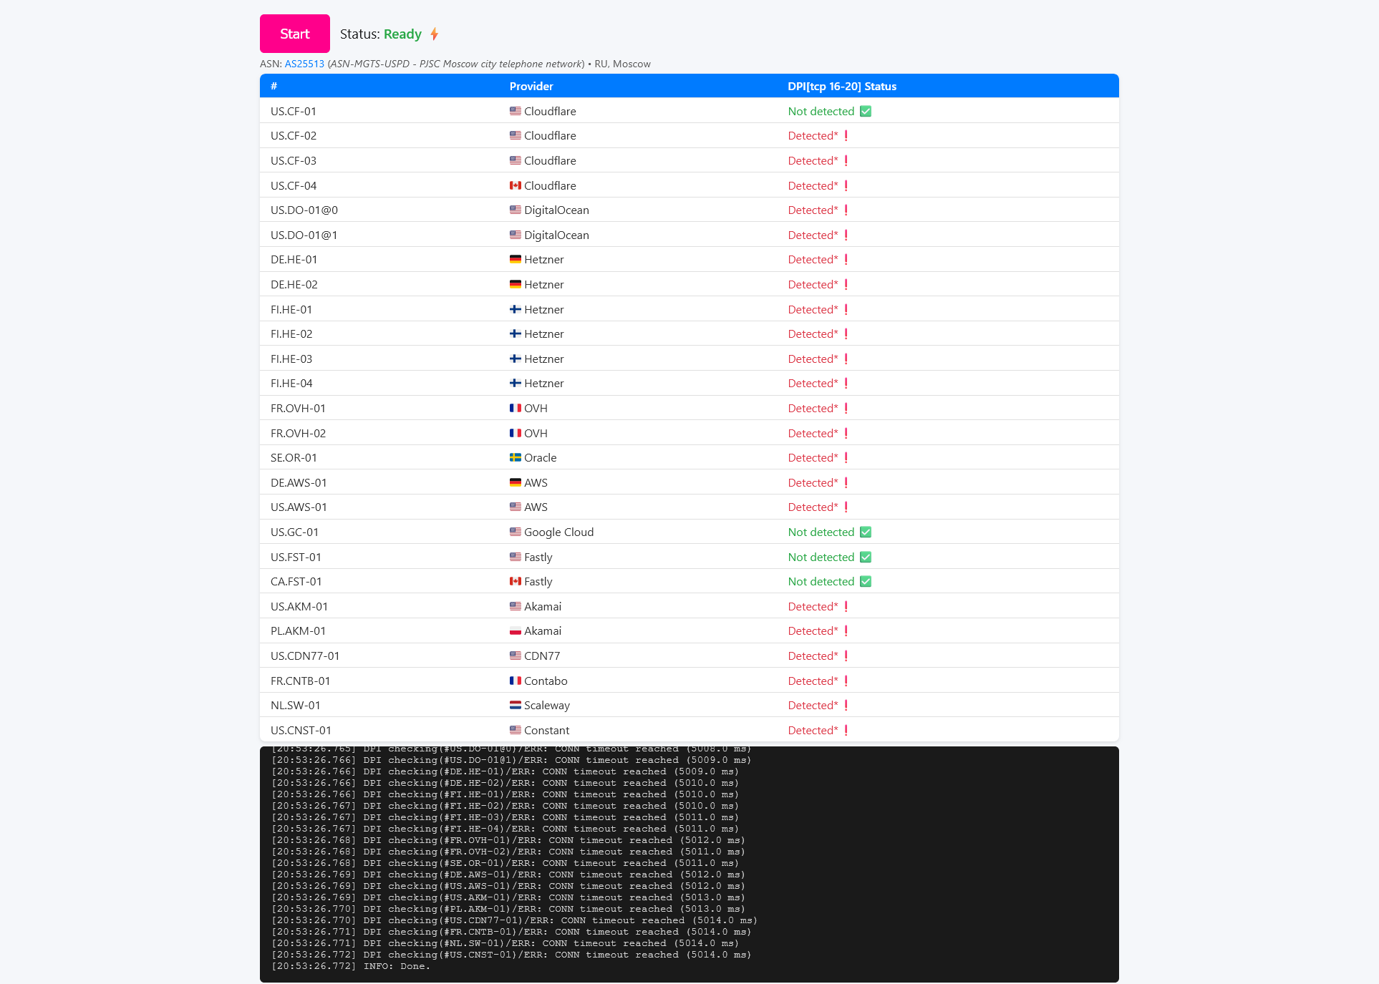Click the Provider column header

(531, 86)
